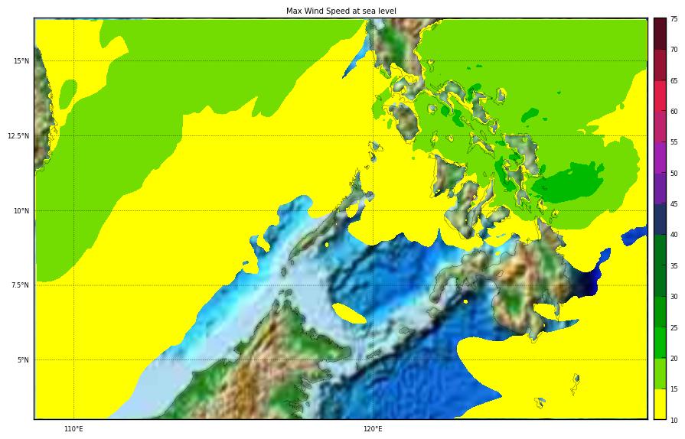Click the 5°N latitude axis label
The height and width of the screenshot is (439, 685).
(x=23, y=360)
